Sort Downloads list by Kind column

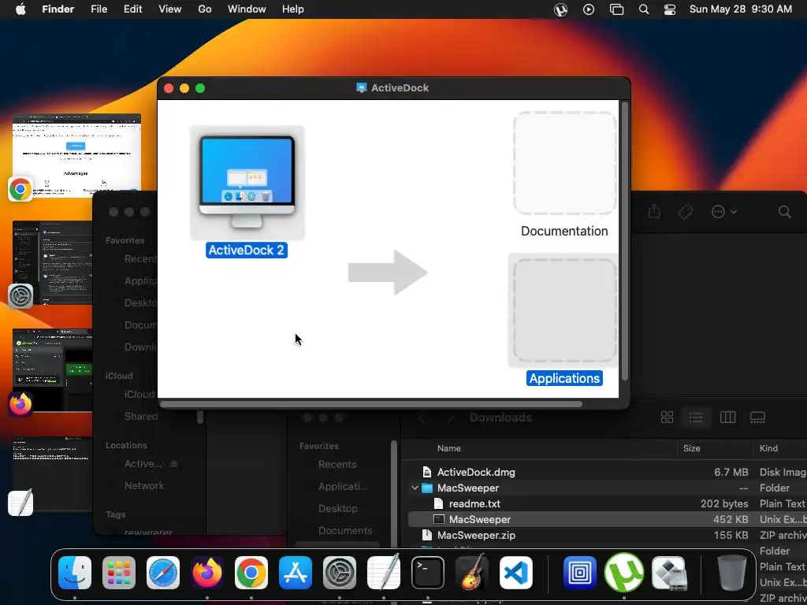(768, 448)
